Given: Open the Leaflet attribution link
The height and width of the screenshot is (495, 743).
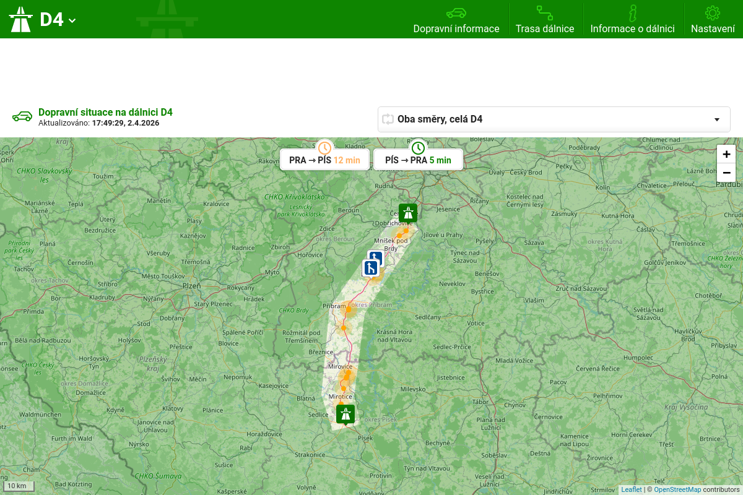Looking at the screenshot, I should point(632,489).
